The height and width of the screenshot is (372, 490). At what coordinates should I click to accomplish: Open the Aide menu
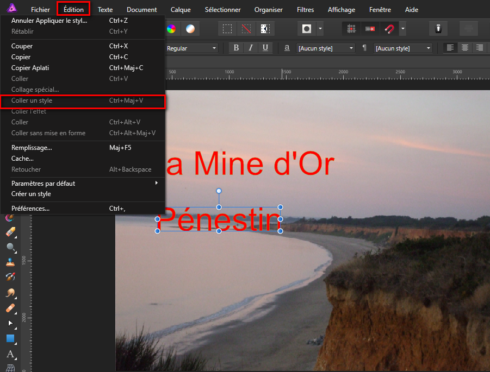[412, 10]
